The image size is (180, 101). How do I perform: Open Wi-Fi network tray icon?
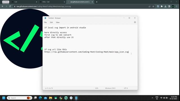[161, 98]
